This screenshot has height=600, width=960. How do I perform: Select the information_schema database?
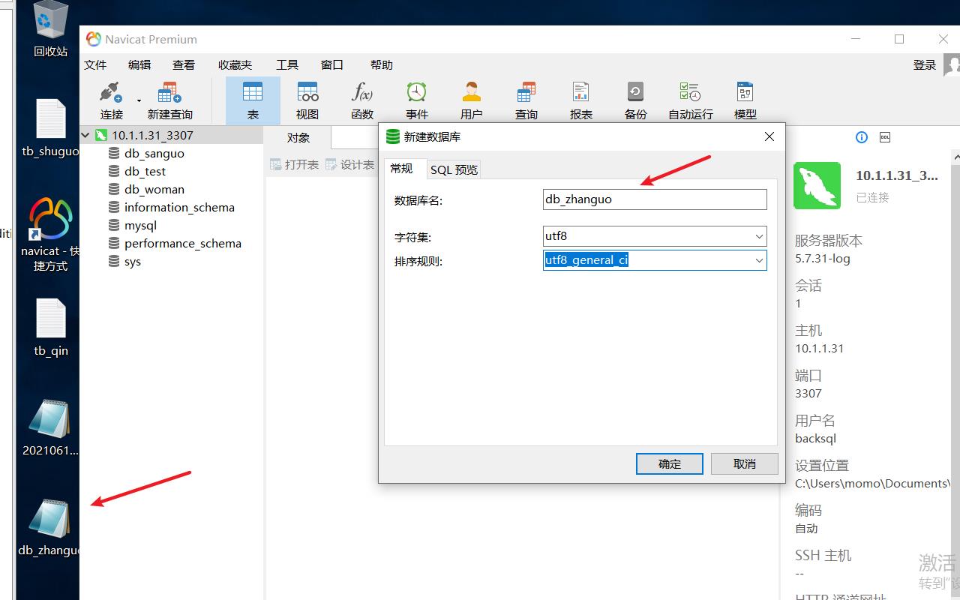179,207
